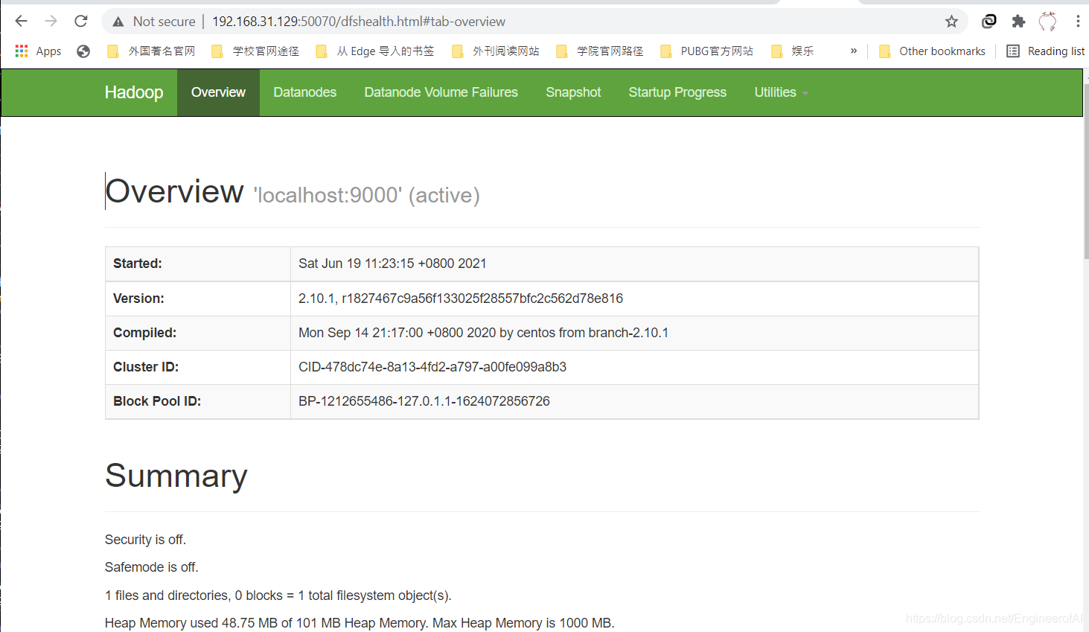Open the Extensions puzzle icon
The width and height of the screenshot is (1089, 632).
(1018, 22)
